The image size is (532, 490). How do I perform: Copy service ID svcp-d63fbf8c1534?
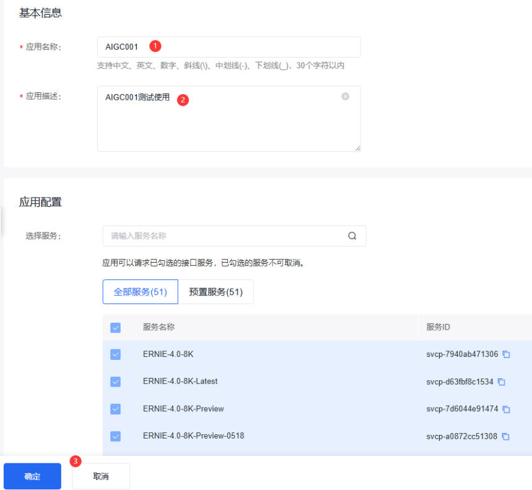[502, 382]
